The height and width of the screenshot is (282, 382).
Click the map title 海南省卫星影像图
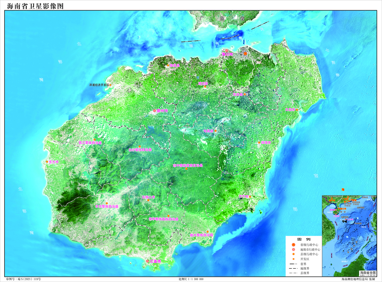pos(35,6)
